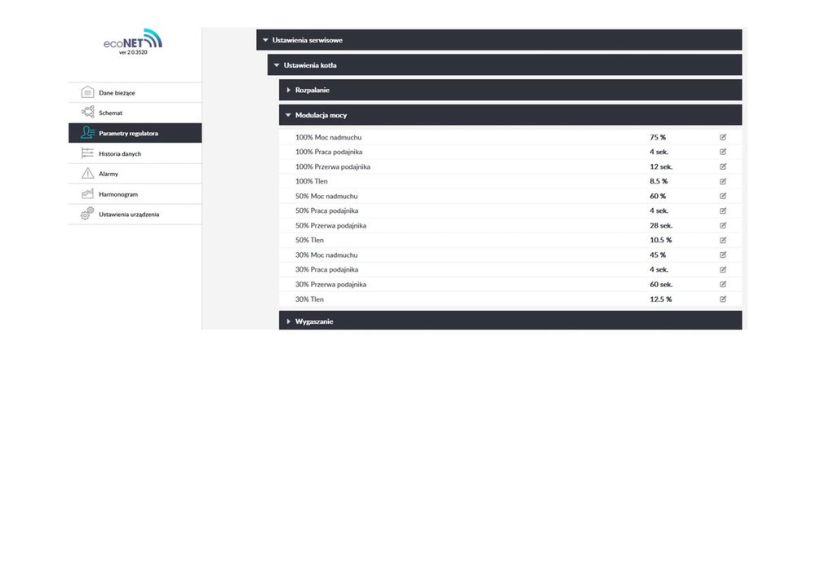Go to the Schemat page
Image resolution: width=816 pixels, height=576 pixels.
click(110, 113)
